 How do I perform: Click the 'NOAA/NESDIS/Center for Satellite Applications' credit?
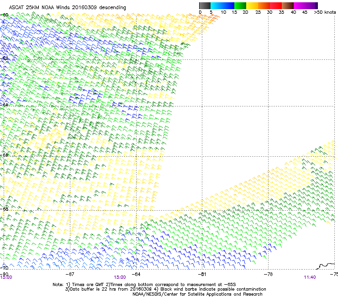(x=197, y=294)
